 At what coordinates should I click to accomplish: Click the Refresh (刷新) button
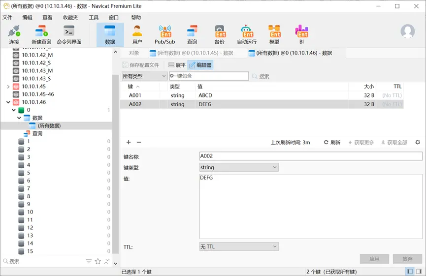tap(332, 143)
